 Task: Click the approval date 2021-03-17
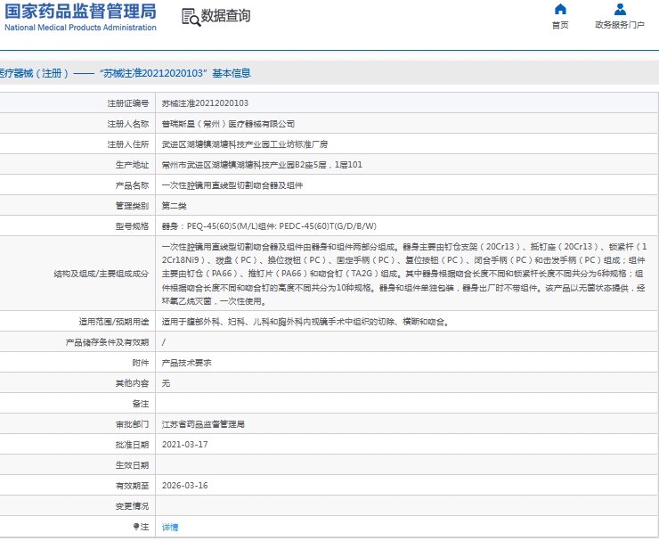click(x=185, y=445)
